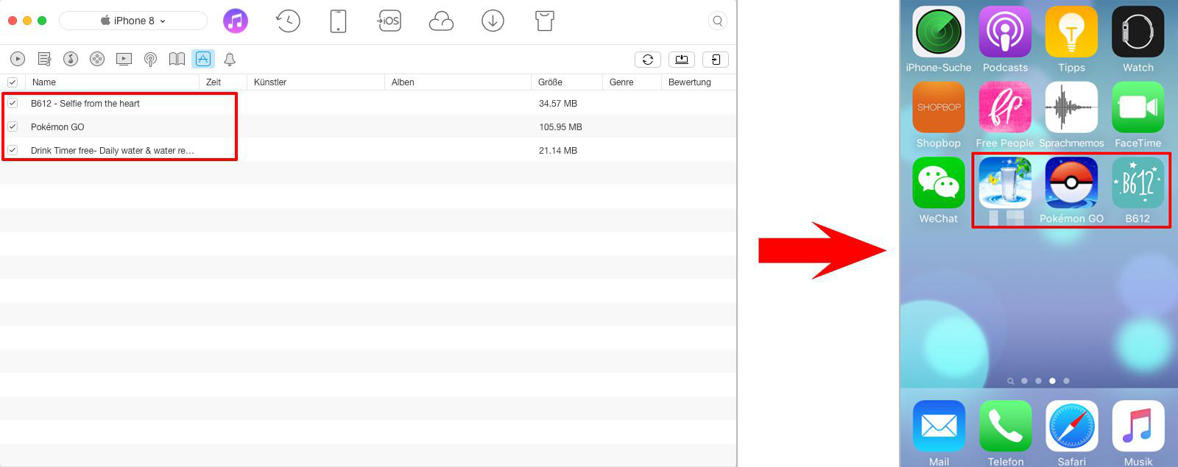This screenshot has width=1178, height=467.
Task: Select the bell tones category icon
Action: (230, 59)
